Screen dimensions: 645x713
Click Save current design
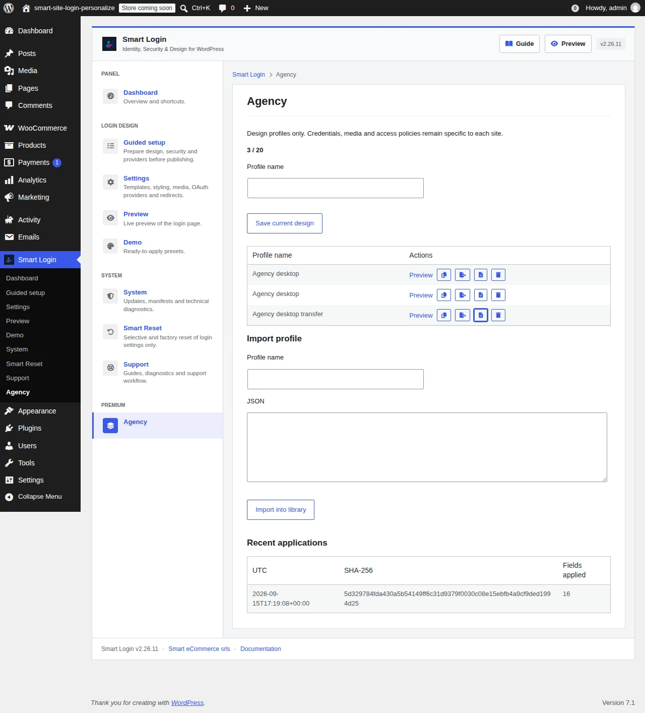click(x=285, y=223)
